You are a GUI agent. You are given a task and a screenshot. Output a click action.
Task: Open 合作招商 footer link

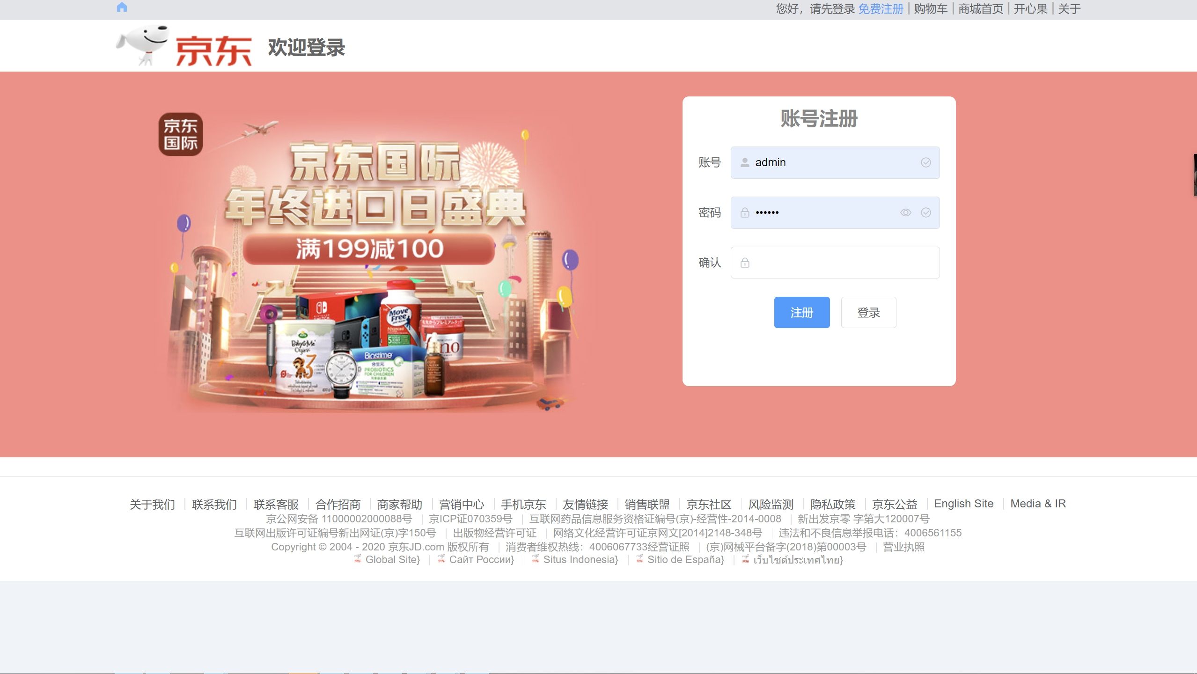(338, 504)
